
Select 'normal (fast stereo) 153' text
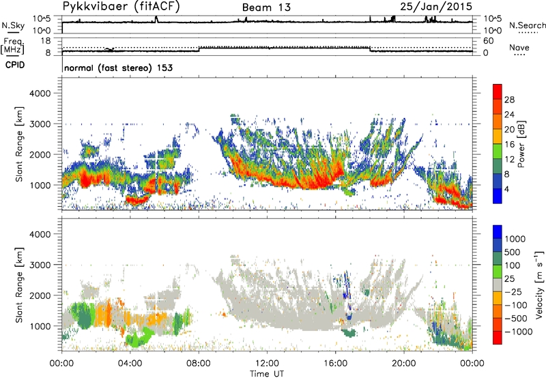pyautogui.click(x=118, y=68)
